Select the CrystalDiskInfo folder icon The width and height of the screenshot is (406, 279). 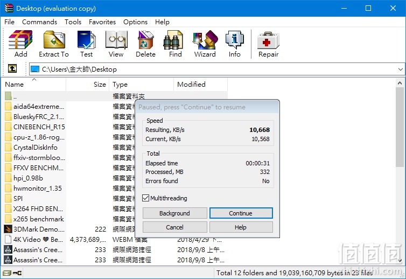pyautogui.click(x=8, y=148)
